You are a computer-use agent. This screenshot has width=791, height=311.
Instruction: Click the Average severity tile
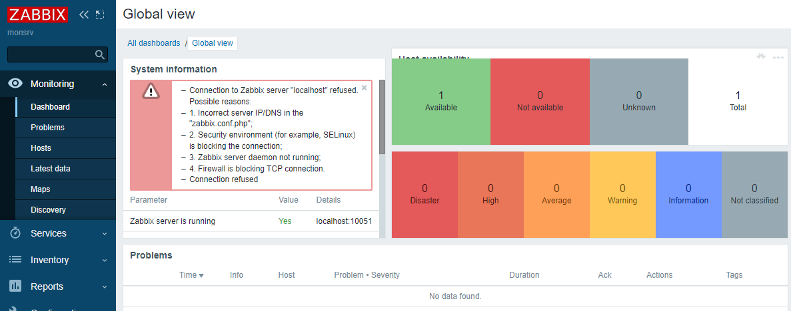556,194
